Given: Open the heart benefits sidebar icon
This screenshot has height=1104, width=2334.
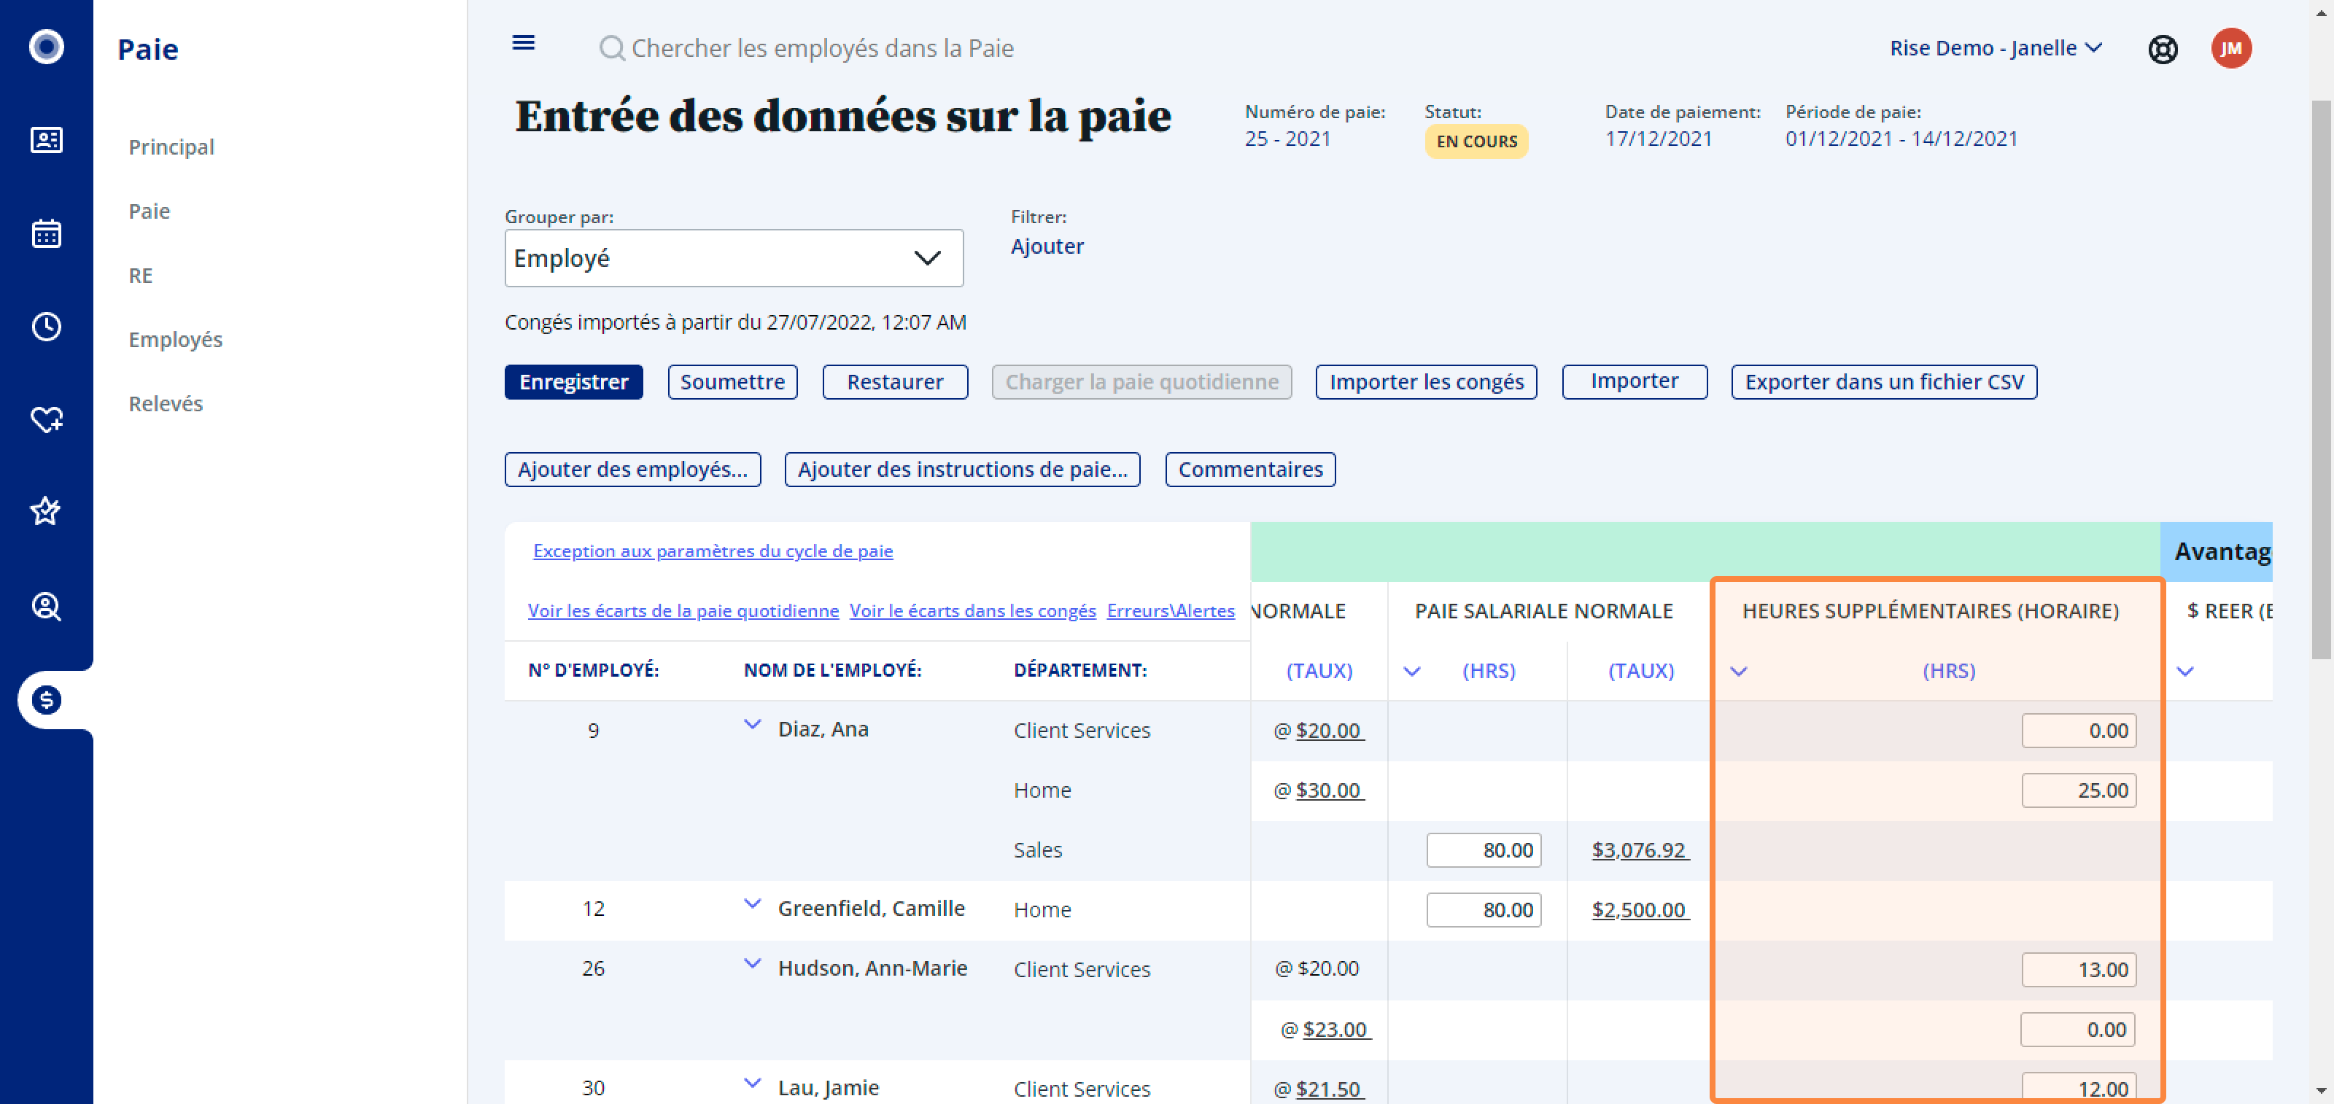Looking at the screenshot, I should (46, 419).
